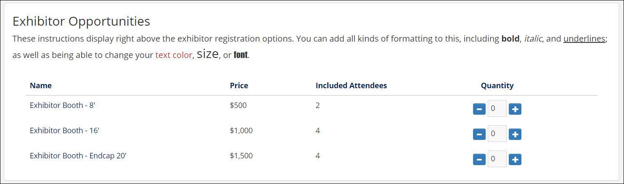Click the Included Attendees column header

351,86
